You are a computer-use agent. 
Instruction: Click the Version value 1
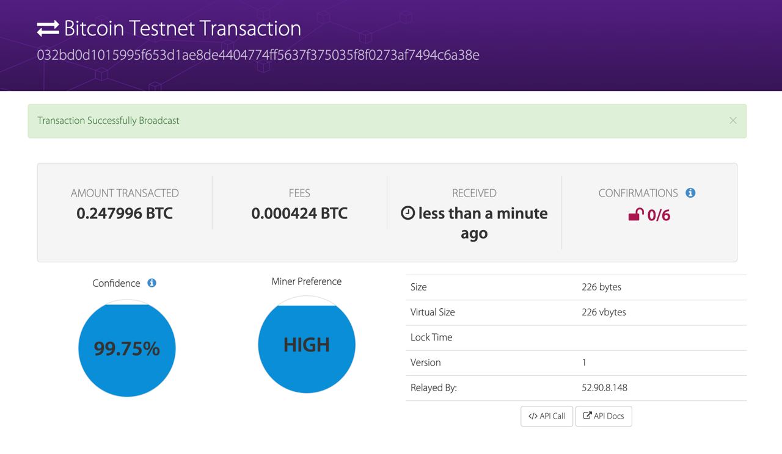[x=584, y=362]
